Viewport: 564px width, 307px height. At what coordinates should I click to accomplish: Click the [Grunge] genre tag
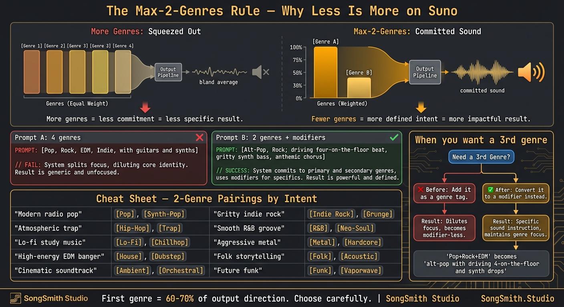pyautogui.click(x=378, y=214)
